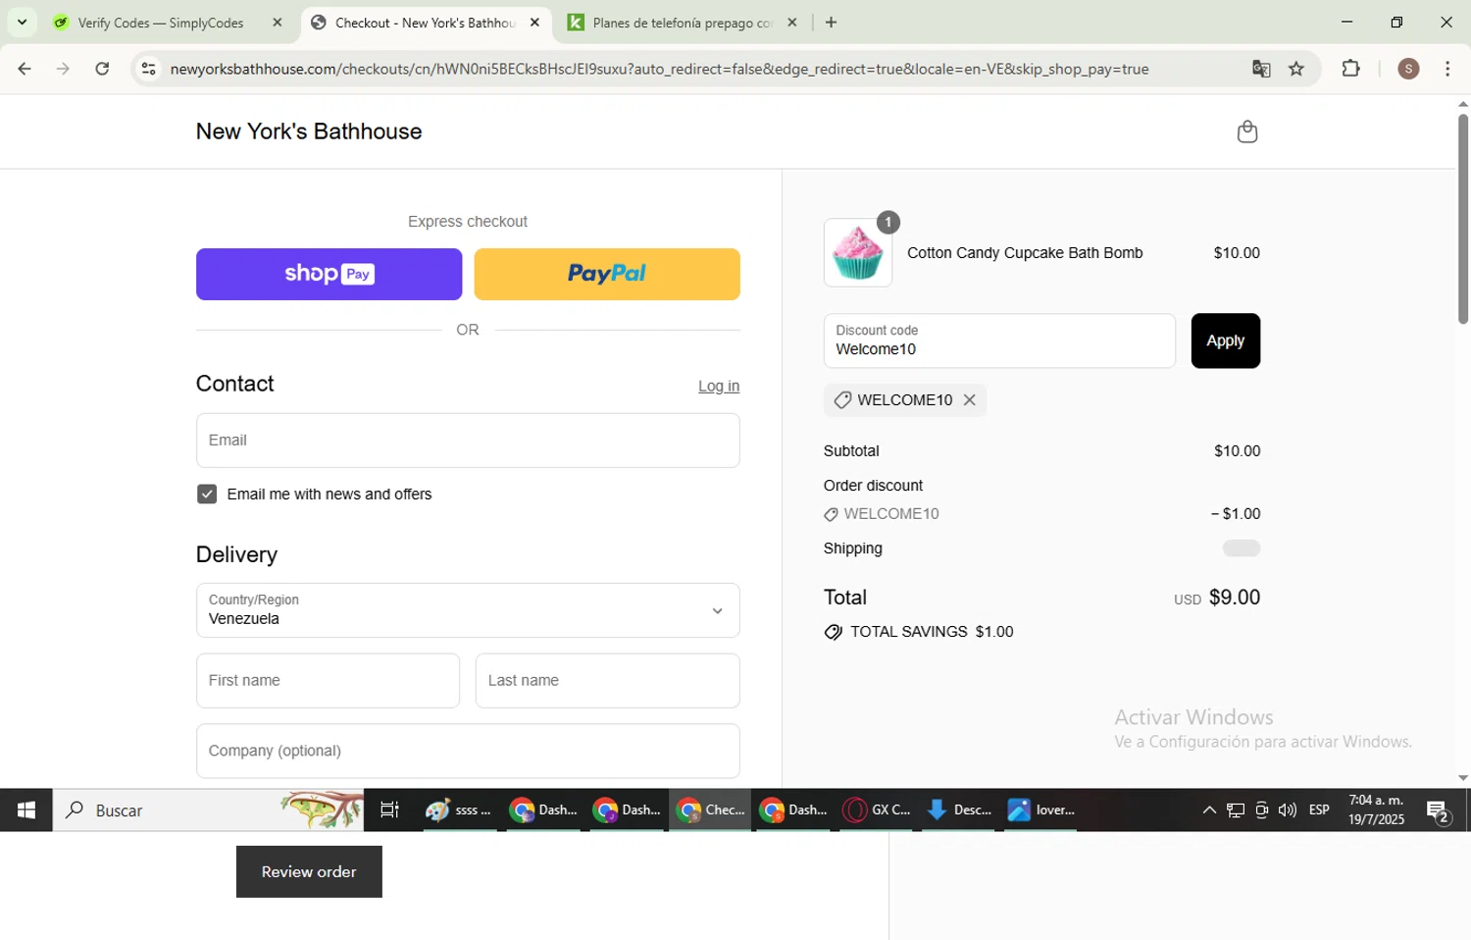The width and height of the screenshot is (1471, 940).
Task: Pay with PayPal express checkout
Action: (x=607, y=274)
